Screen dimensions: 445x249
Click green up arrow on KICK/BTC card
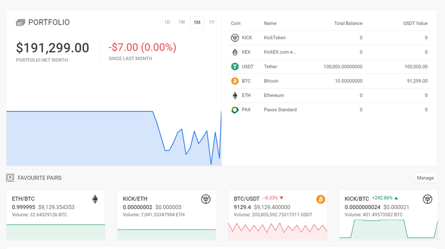[396, 198]
